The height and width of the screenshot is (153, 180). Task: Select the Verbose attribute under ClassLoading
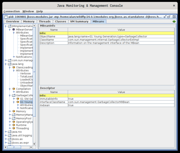point(25,74)
